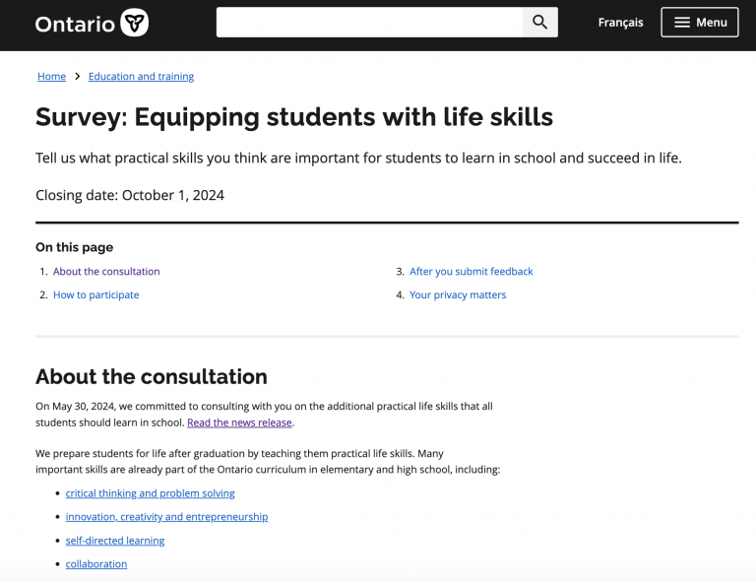This screenshot has width=756, height=581.
Task: Click the Survey page heading
Action: 294,117
